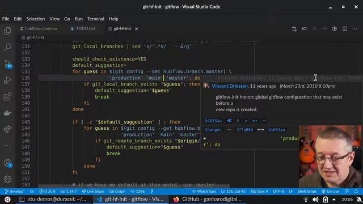Open the Help menu
Viewport: 363px width, 204px height.
[113, 19]
